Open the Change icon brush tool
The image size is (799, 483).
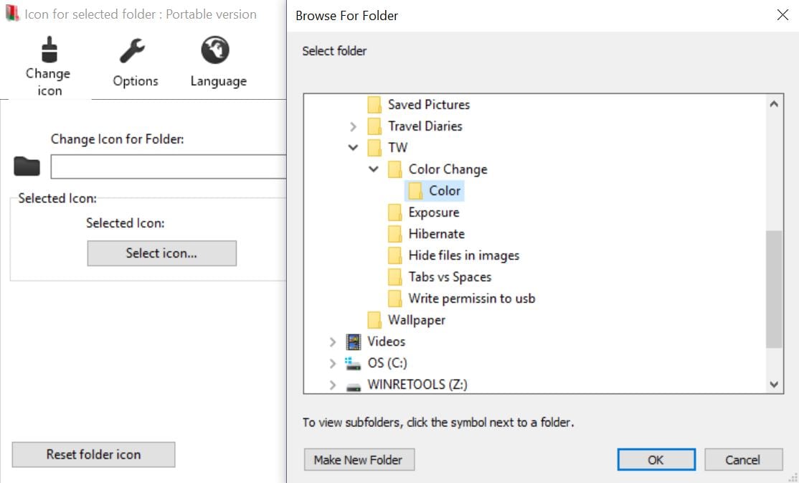click(49, 50)
